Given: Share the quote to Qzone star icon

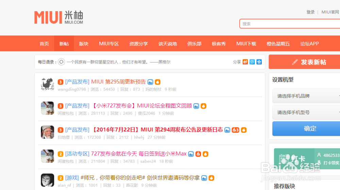Looking at the screenshot, I should [259, 62].
